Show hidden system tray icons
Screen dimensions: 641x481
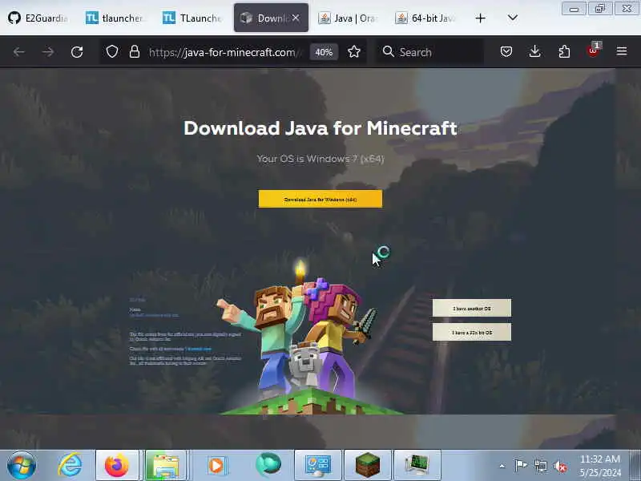click(x=502, y=466)
